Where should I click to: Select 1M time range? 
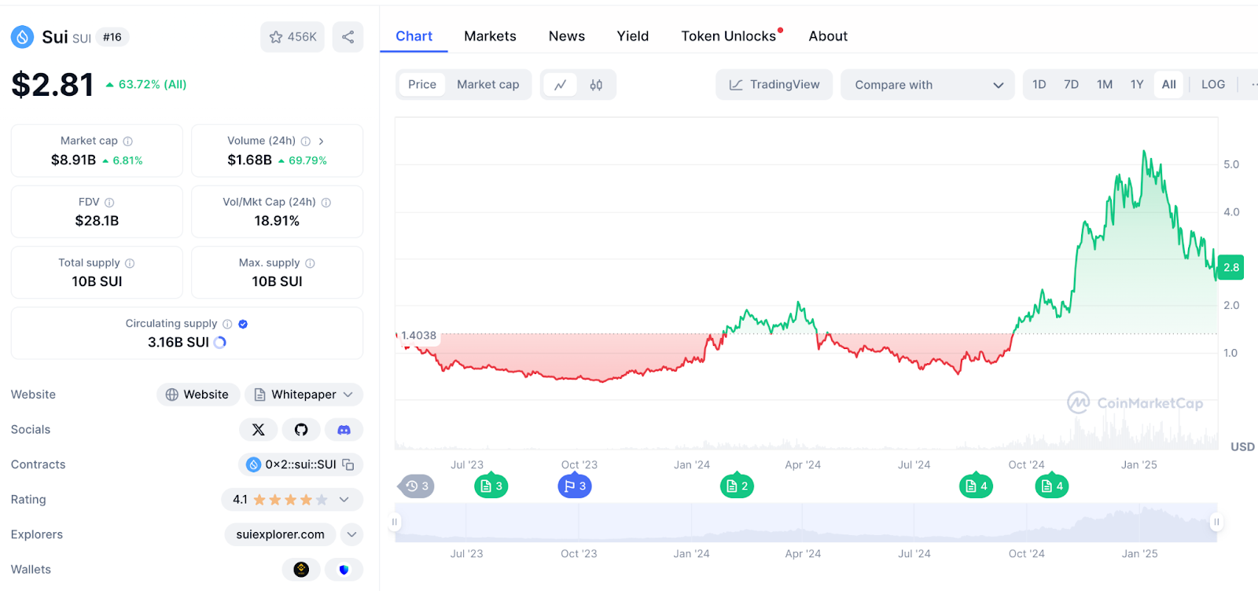[1105, 85]
